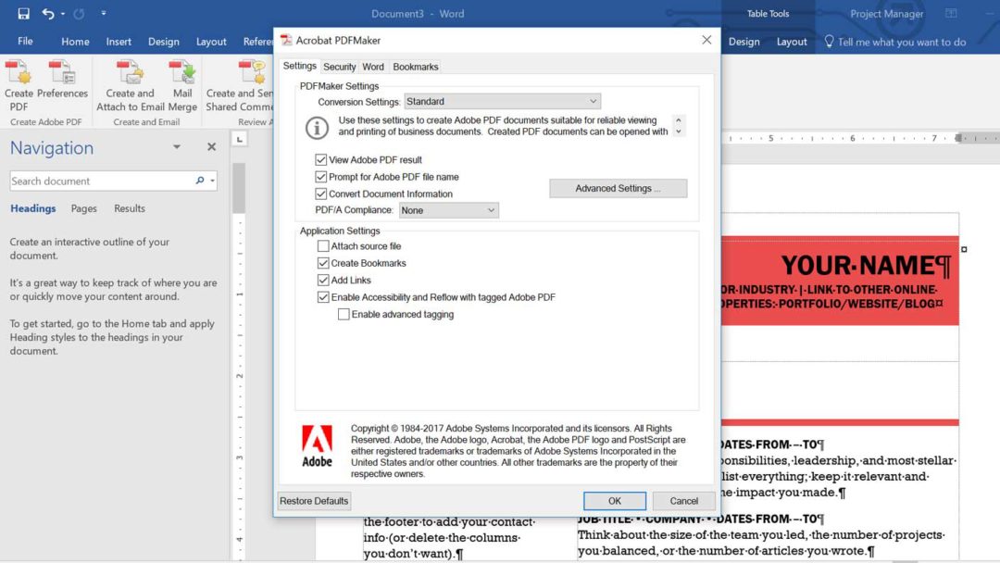The image size is (1000, 563).
Task: Close the Navigation pane
Action: point(211,146)
